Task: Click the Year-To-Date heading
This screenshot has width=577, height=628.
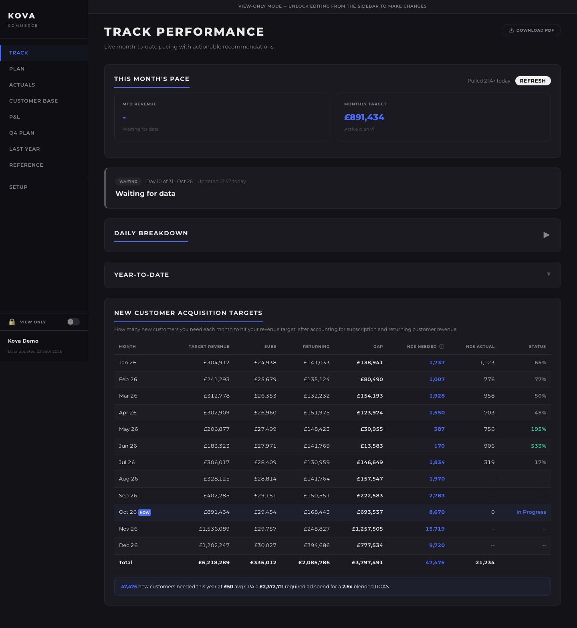Action: [141, 275]
